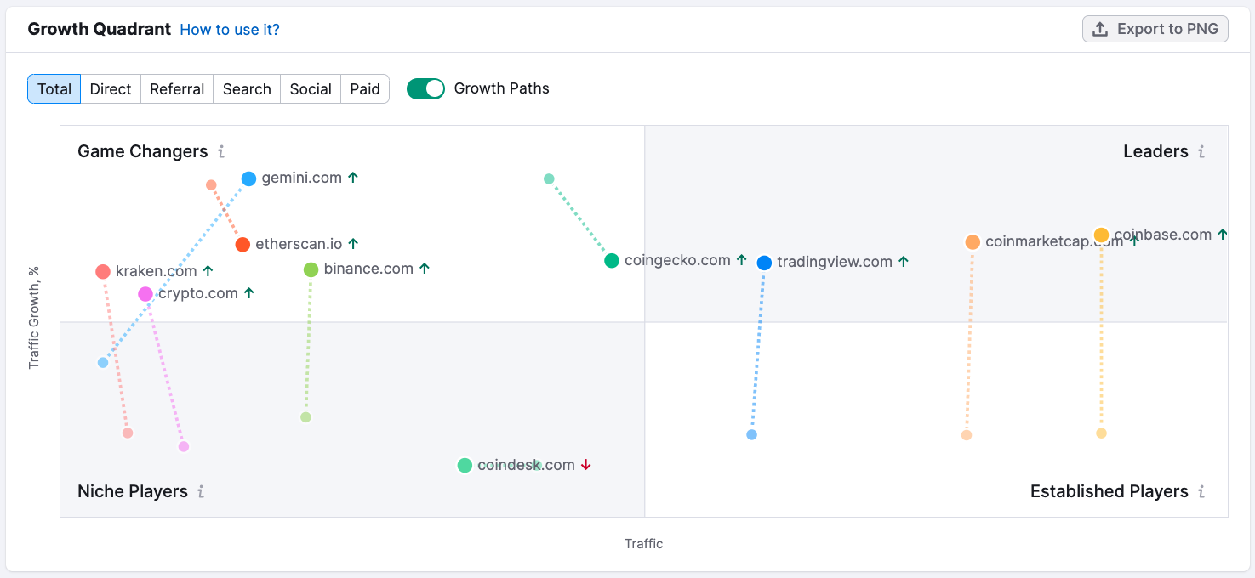Turn off the Growth Paths toggle
Screen dimensions: 1255x578
pos(425,88)
